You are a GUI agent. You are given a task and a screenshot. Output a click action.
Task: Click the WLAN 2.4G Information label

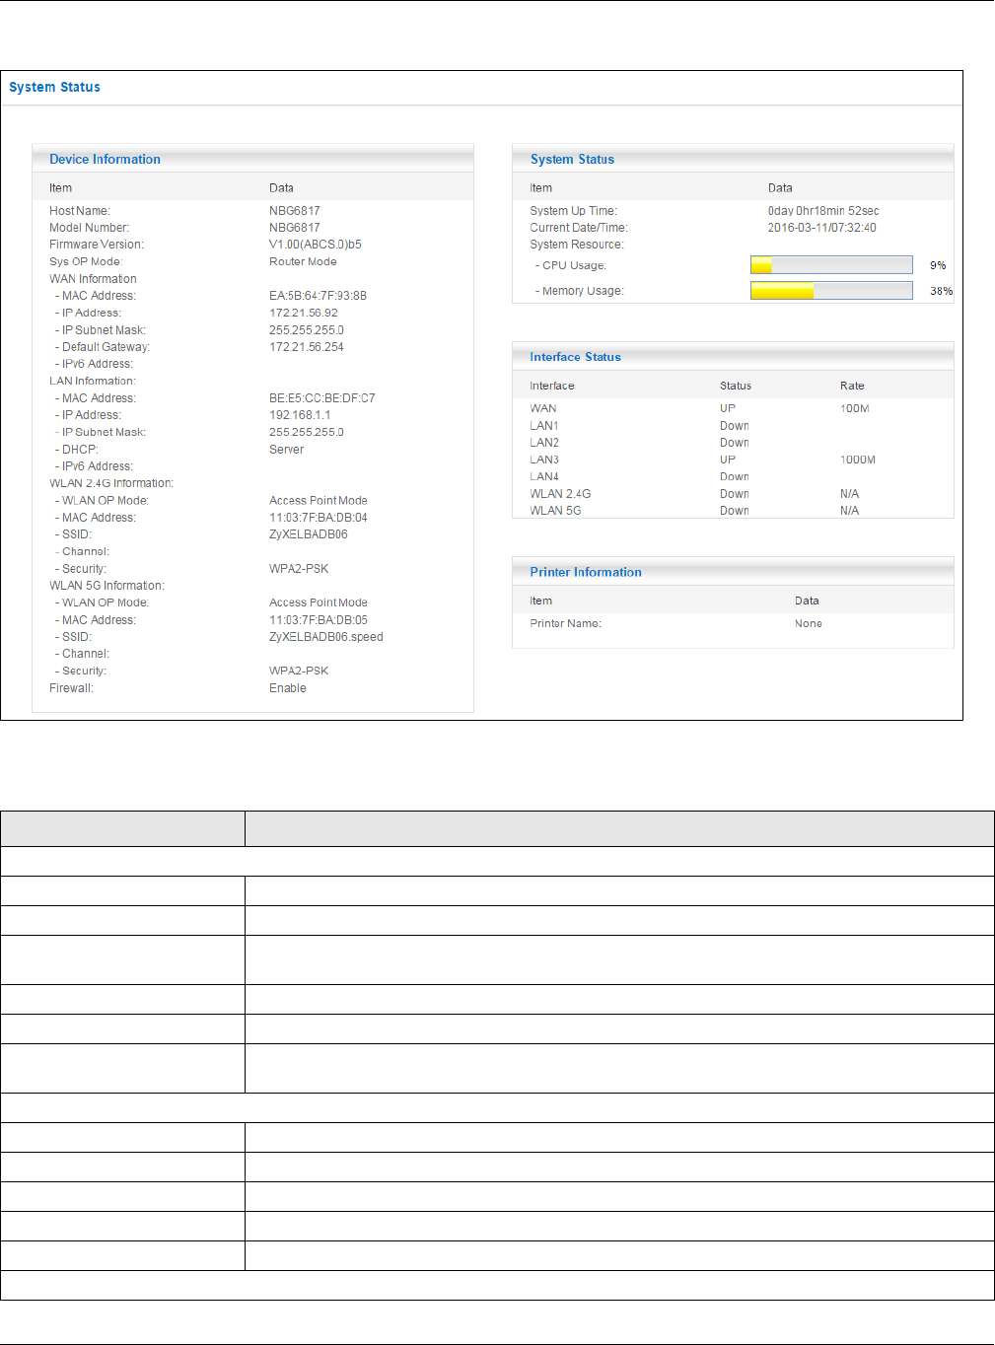click(111, 483)
